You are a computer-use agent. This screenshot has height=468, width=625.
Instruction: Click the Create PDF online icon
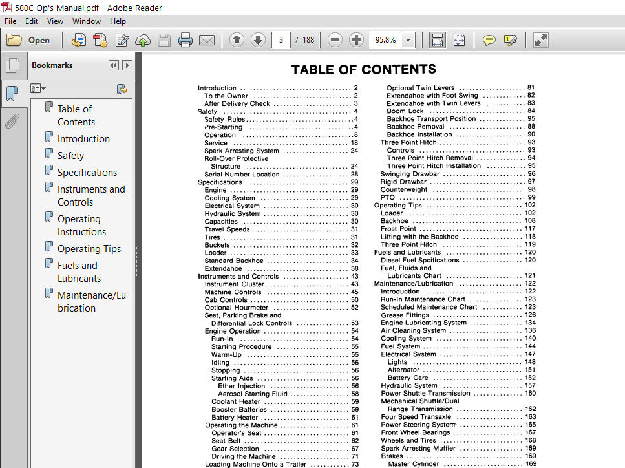point(78,40)
